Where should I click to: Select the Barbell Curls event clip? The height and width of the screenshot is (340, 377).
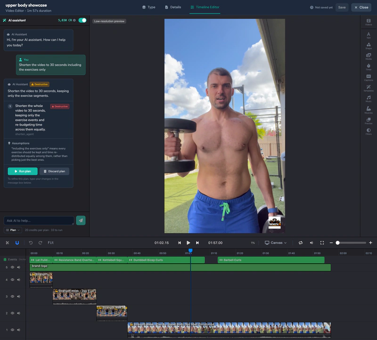pos(271,260)
